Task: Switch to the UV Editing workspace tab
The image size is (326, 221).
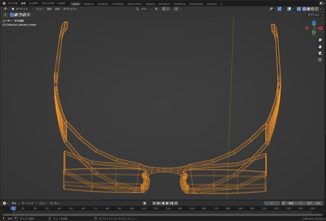Action: coord(117,4)
